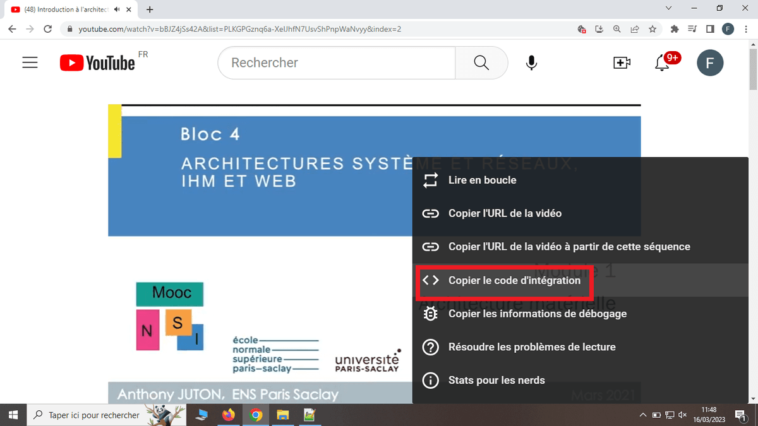
Task: Open the Chrome extensions puzzle icon
Action: [x=674, y=29]
